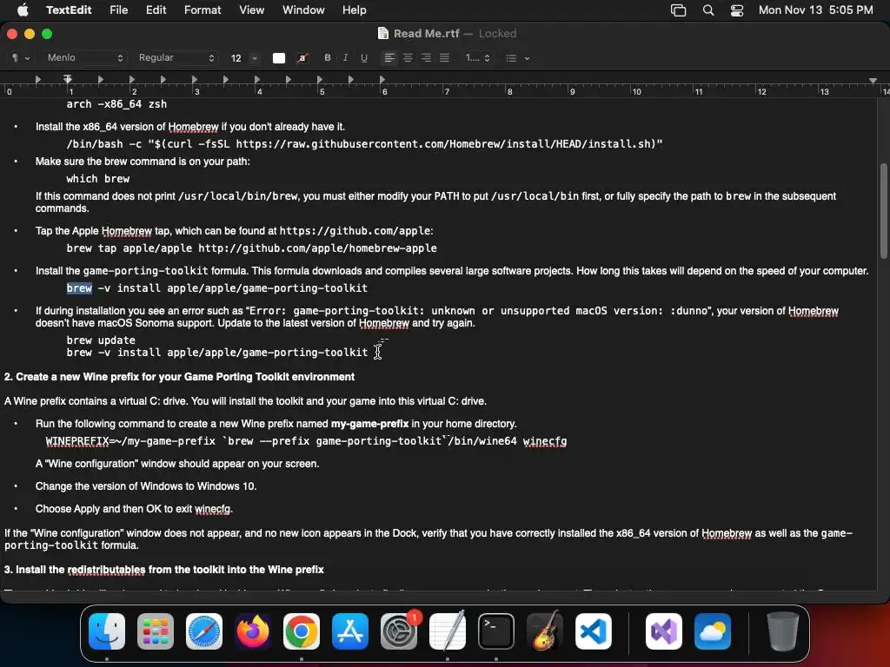
Task: Open the cloud weather app in Dock
Action: coord(713,631)
